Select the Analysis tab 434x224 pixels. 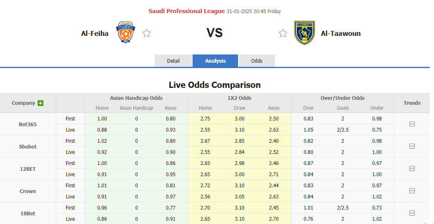point(215,61)
